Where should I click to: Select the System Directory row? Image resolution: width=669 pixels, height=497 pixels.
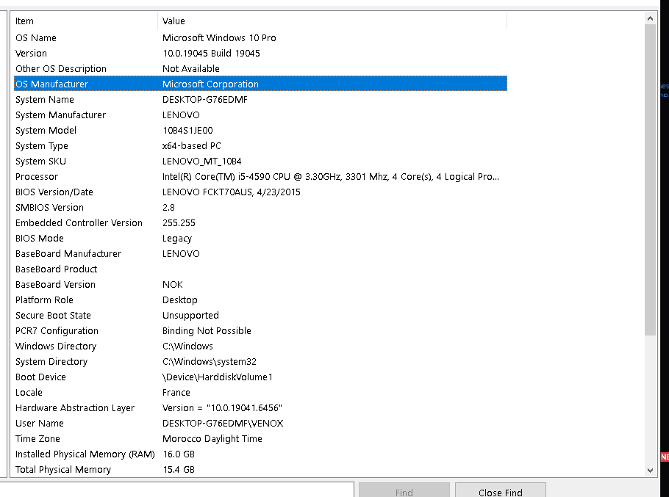coord(260,362)
